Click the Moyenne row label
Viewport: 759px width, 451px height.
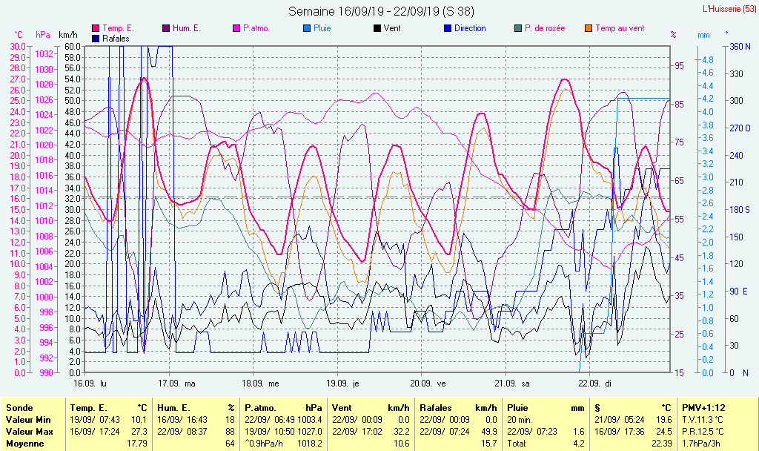25,444
